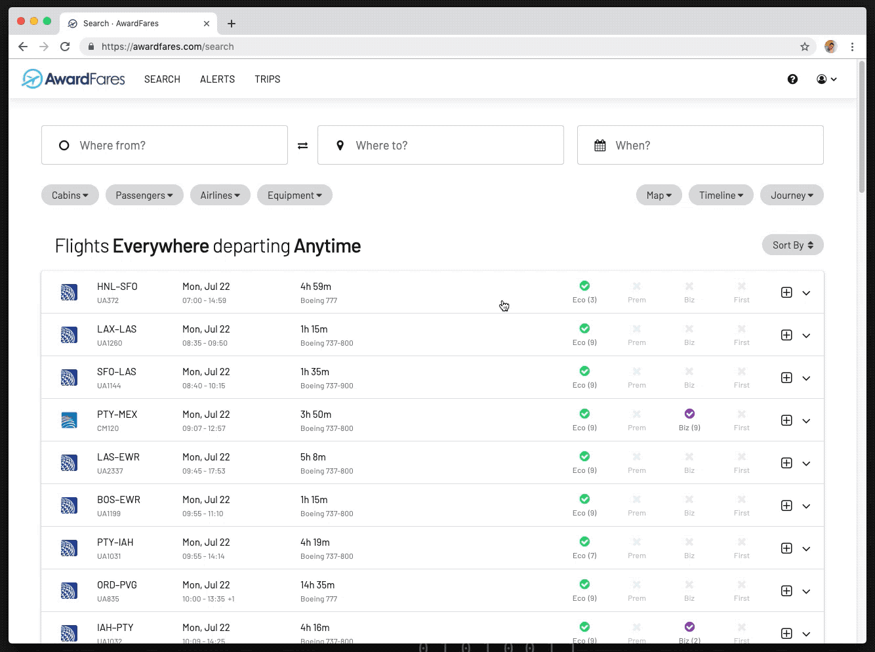875x652 pixels.
Task: Expand PTY-MEX flight details chevron
Action: point(806,421)
